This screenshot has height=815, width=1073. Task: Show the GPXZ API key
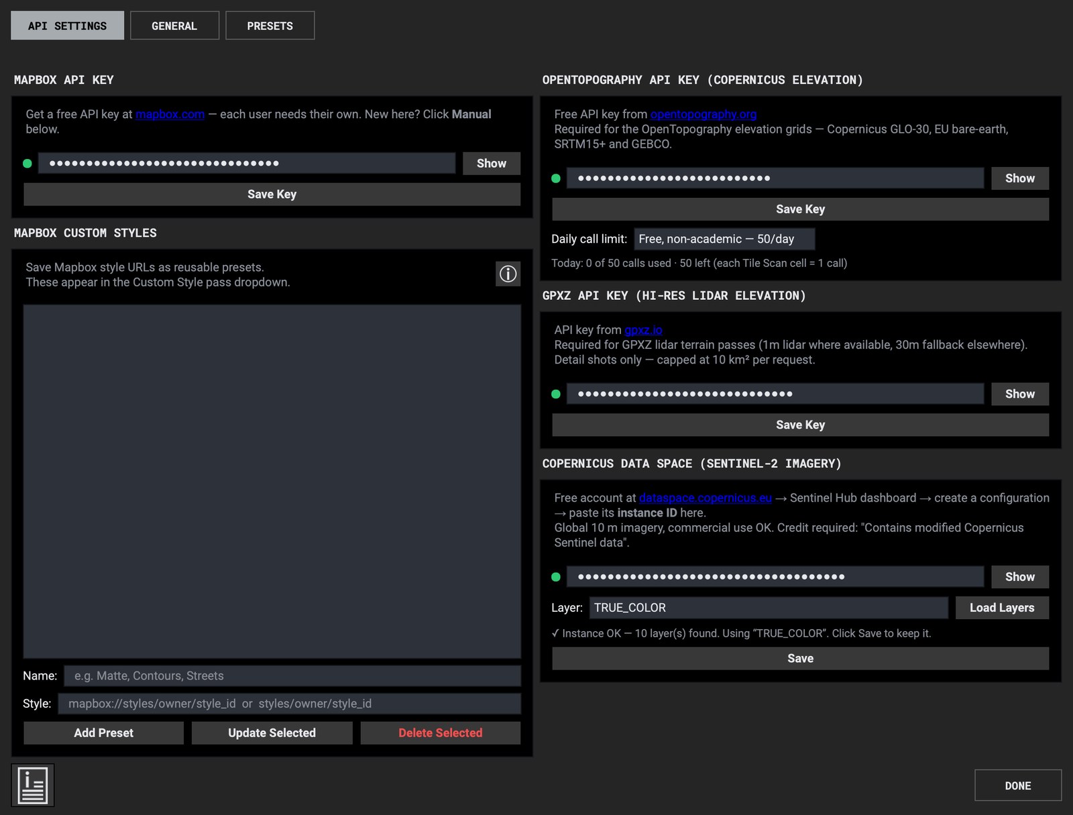point(1019,394)
